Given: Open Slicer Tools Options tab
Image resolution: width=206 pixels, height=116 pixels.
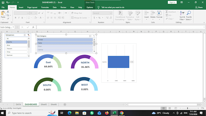Looking at the screenshot, I should click(x=90, y=7).
